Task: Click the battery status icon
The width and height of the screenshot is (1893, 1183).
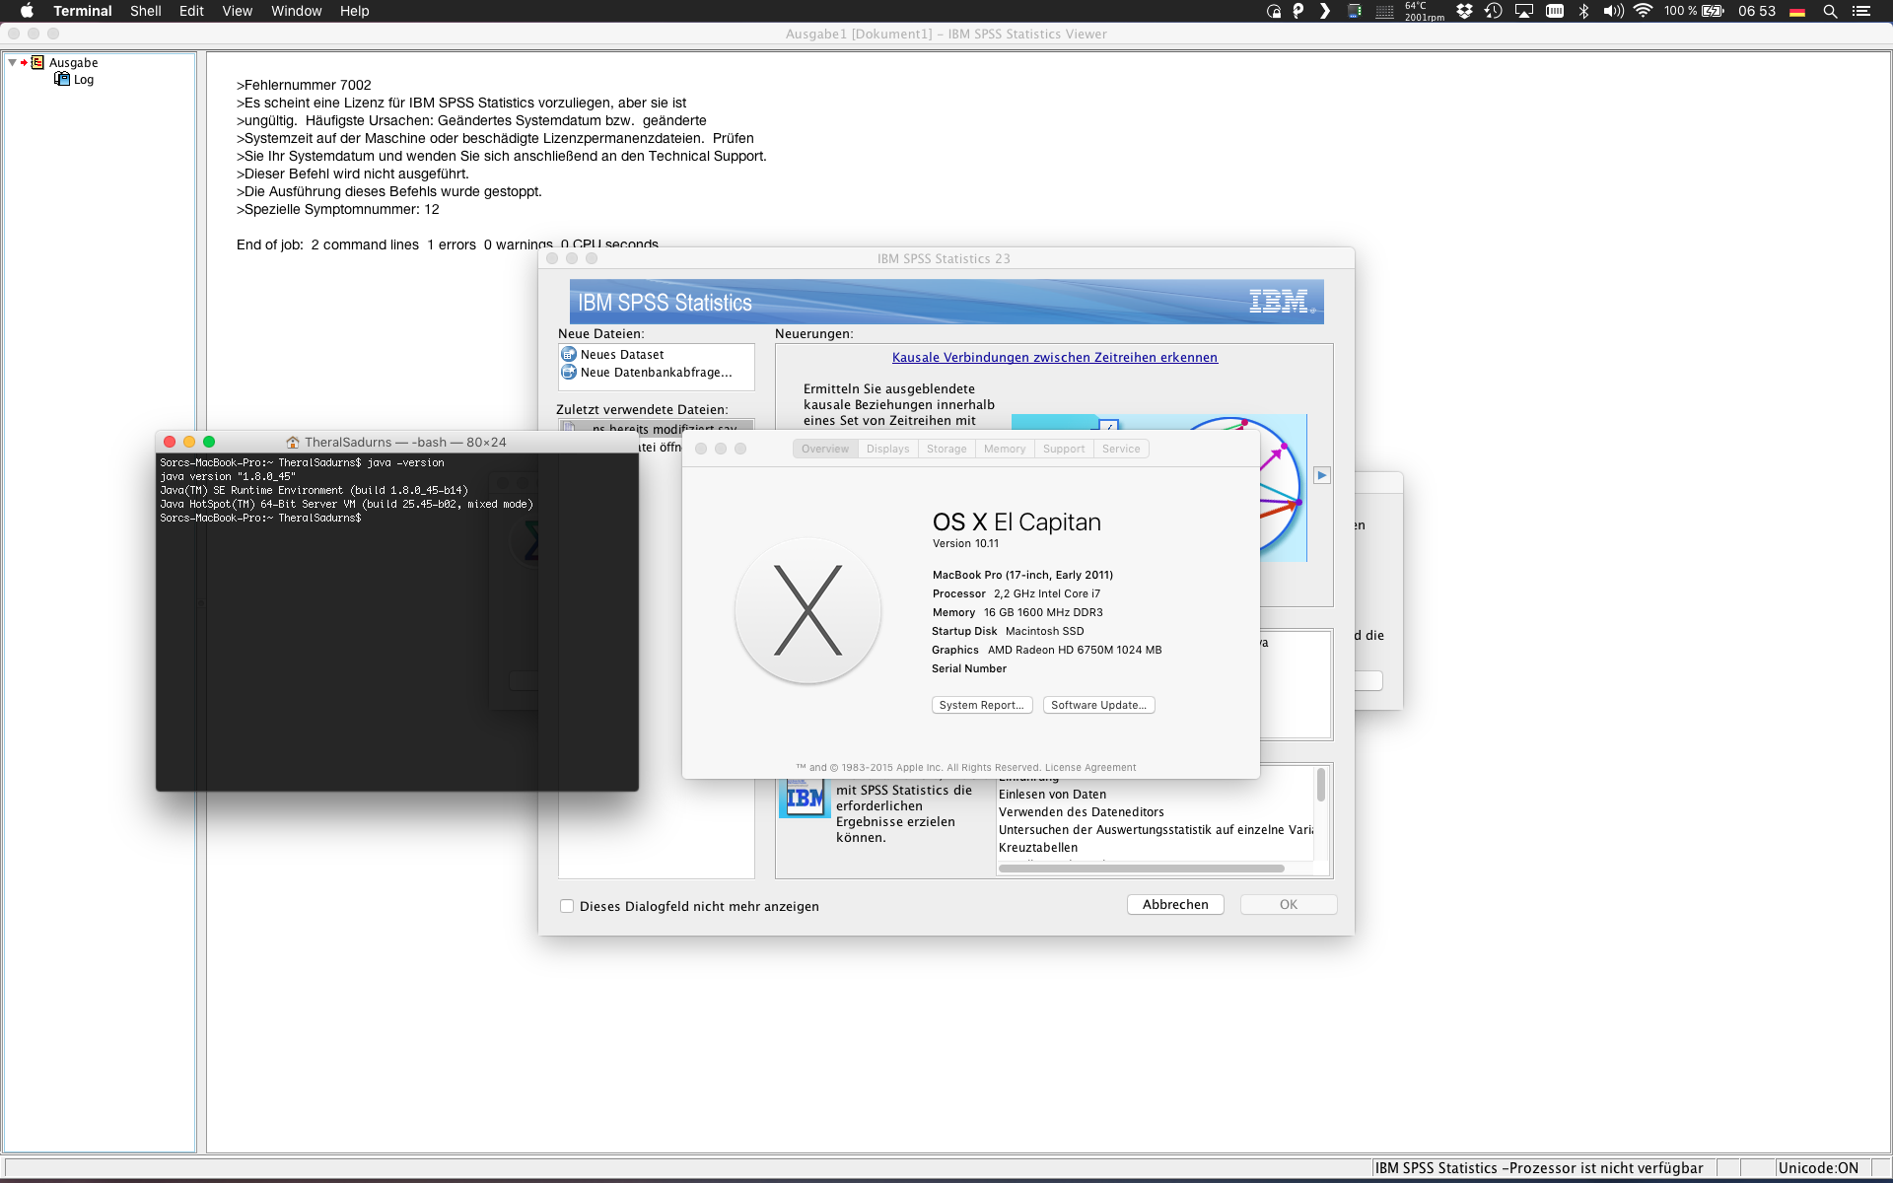Action: pos(1714,11)
